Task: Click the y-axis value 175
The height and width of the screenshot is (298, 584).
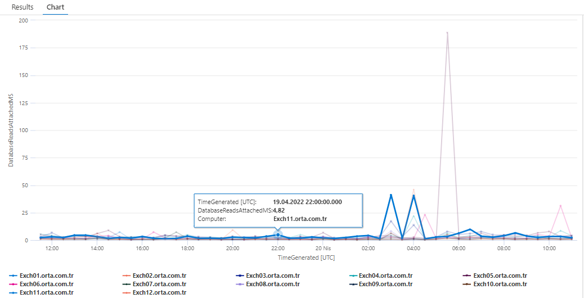Action: [x=23, y=48]
